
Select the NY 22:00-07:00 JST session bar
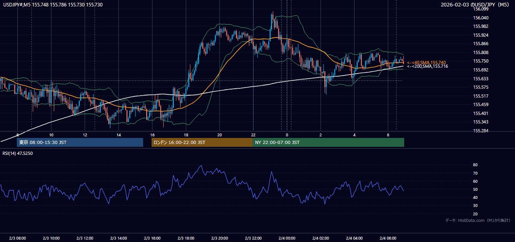click(x=328, y=142)
